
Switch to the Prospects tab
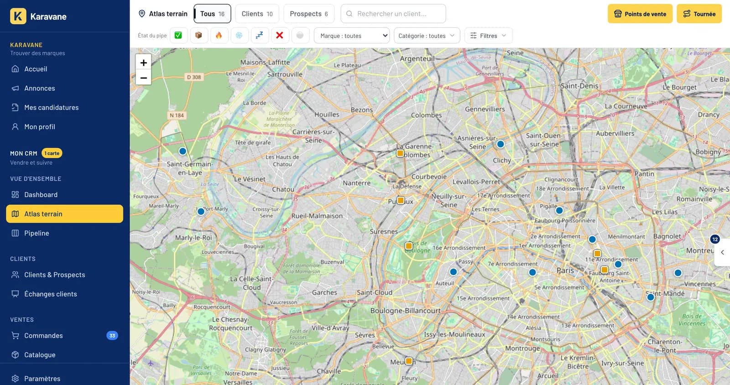pos(309,14)
